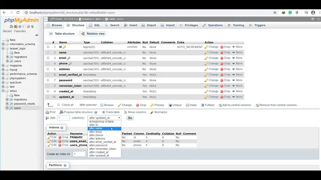Image resolution: width=321 pixels, height=180 pixels.
Task: Expand the information_schema database tree
Action: click(3, 44)
